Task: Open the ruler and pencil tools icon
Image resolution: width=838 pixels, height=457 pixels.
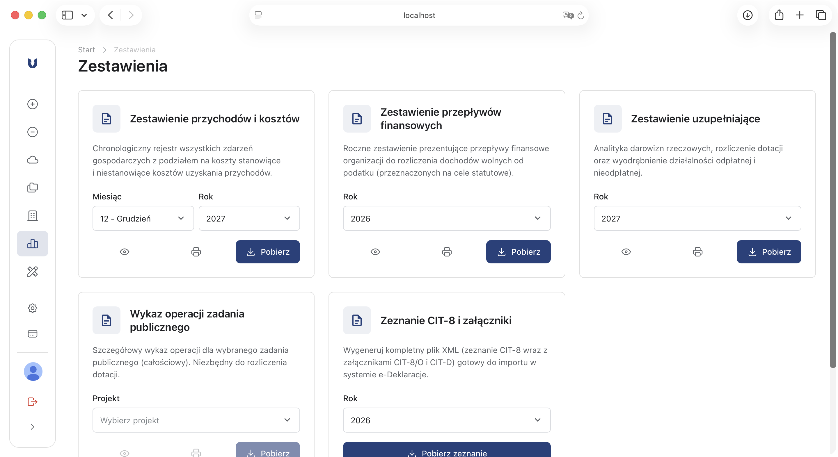Action: click(33, 272)
